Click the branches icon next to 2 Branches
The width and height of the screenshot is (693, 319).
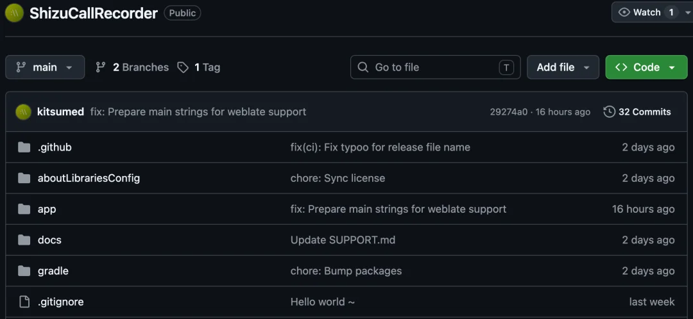101,67
